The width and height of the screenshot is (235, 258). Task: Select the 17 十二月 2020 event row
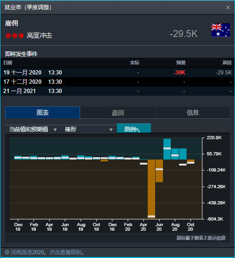tap(117, 82)
